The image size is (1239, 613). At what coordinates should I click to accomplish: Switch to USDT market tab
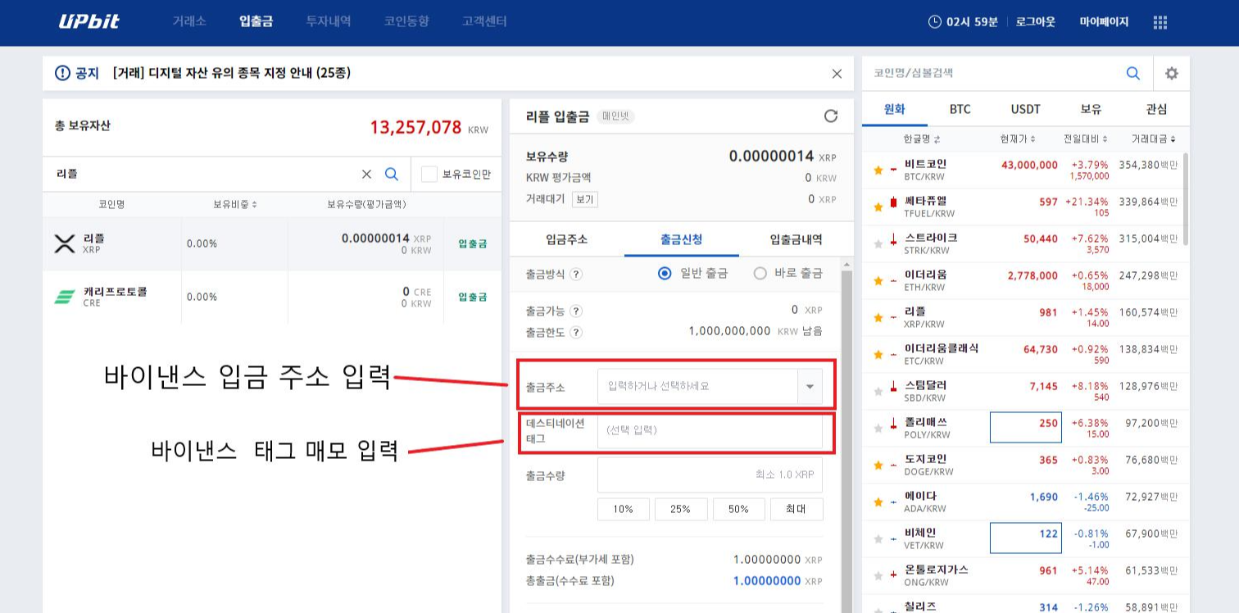coord(1025,109)
